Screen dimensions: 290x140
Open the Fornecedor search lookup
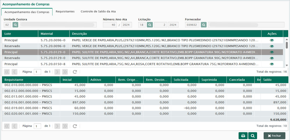click(204, 25)
